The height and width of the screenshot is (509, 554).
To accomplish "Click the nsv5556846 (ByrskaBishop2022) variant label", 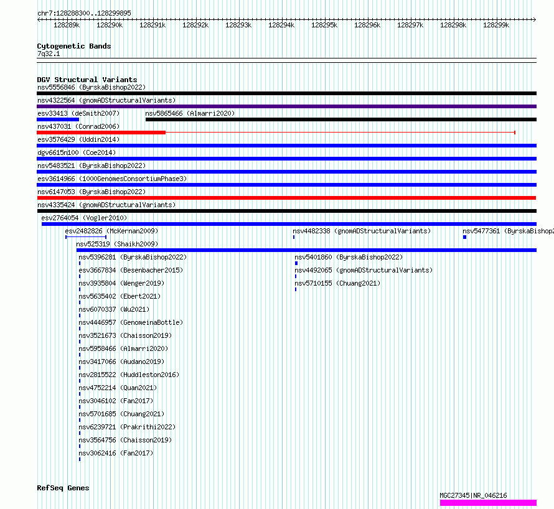I will point(92,87).
